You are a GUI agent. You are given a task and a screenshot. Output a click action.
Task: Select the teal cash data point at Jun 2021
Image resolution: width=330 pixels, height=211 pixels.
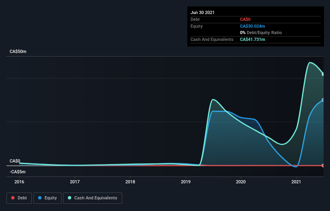pyautogui.click(x=323, y=74)
